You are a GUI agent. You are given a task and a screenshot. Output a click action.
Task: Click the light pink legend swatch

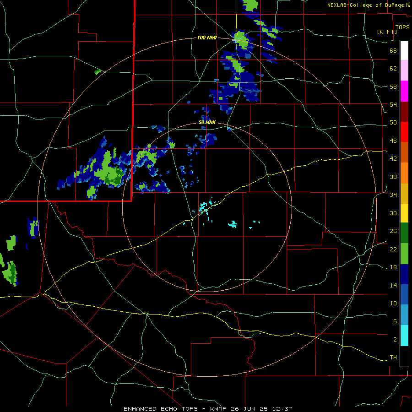tap(404, 70)
